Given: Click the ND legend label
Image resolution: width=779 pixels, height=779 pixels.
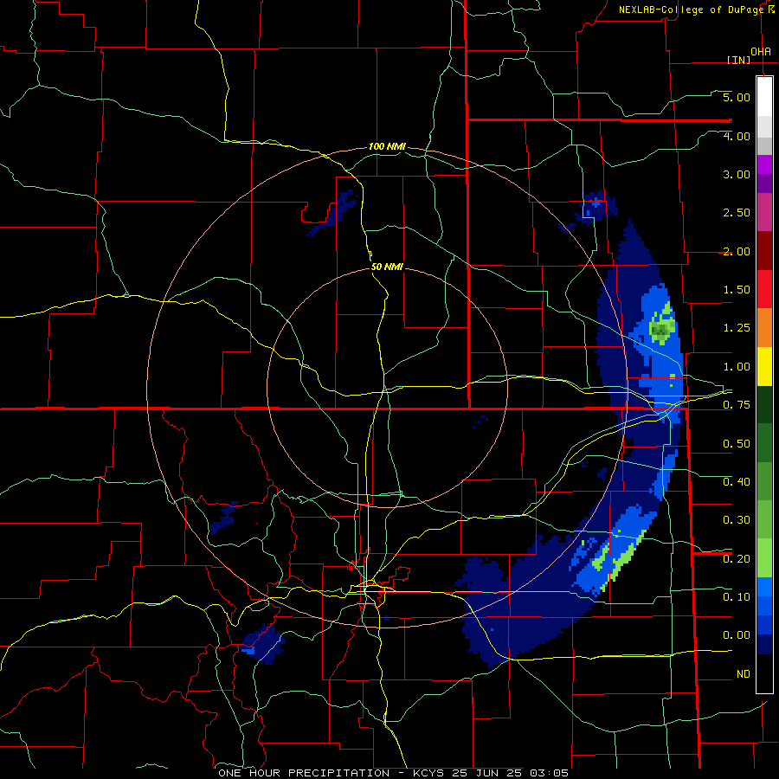Looking at the screenshot, I should [744, 674].
